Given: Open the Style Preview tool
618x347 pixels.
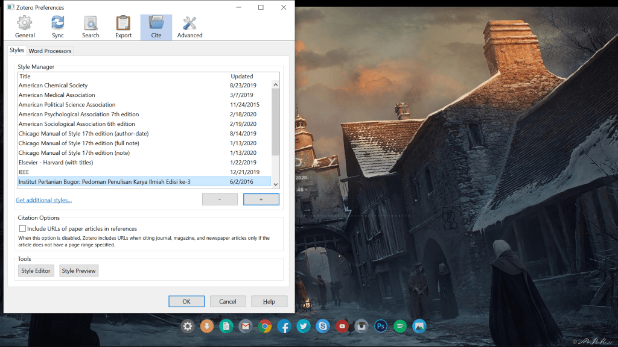Looking at the screenshot, I should point(78,271).
